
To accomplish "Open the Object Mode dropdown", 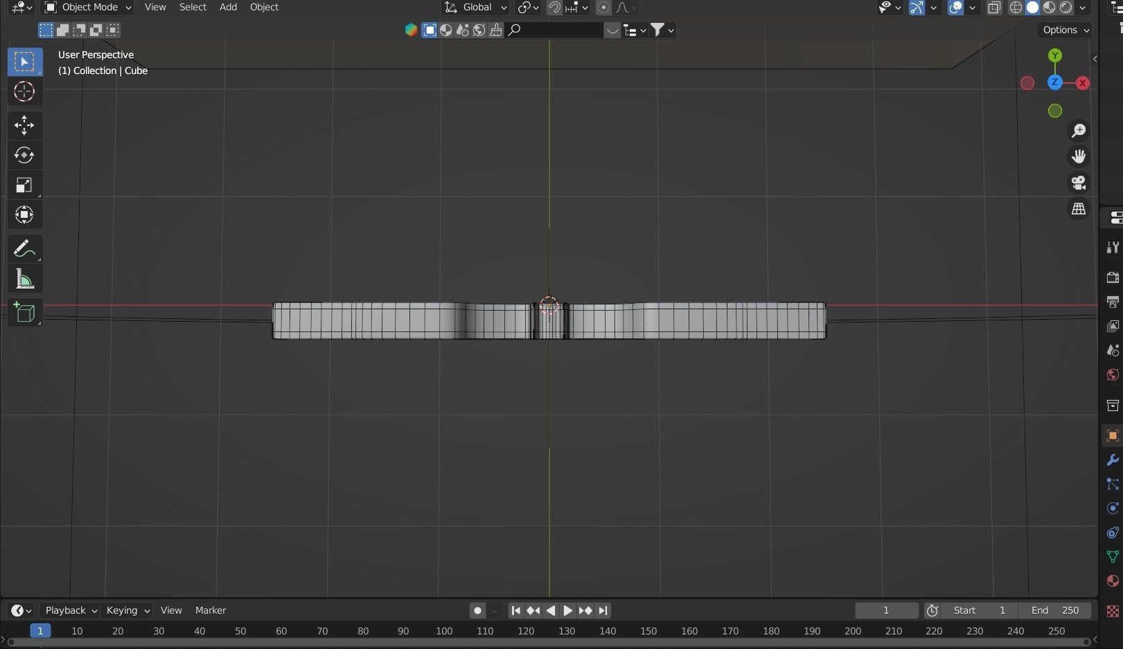I will pyautogui.click(x=87, y=8).
